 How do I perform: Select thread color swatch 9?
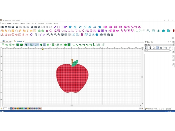tap(28, 109)
